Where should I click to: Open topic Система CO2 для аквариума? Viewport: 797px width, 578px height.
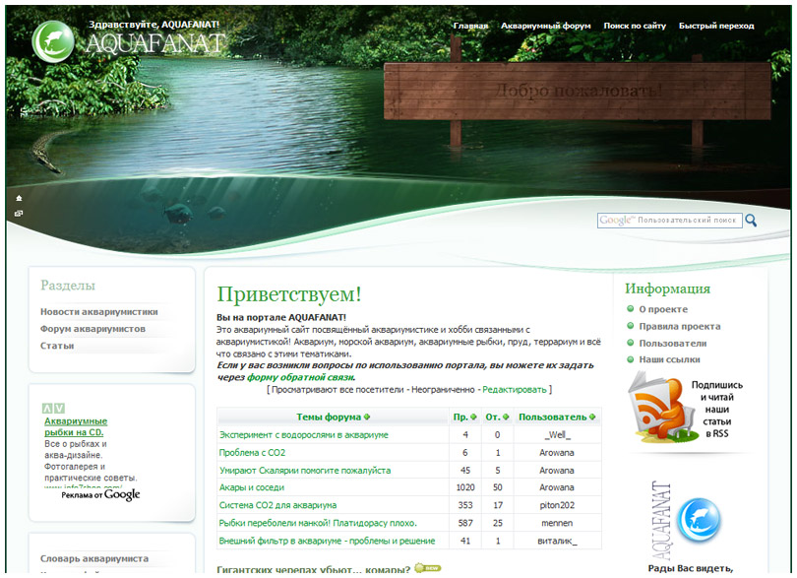277,505
